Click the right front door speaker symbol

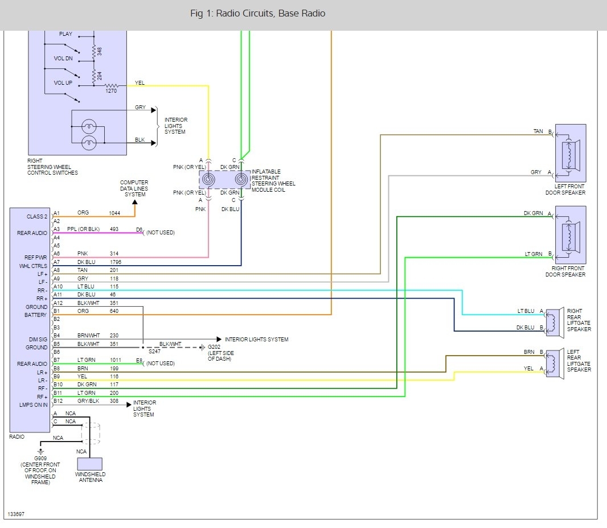[x=570, y=234]
